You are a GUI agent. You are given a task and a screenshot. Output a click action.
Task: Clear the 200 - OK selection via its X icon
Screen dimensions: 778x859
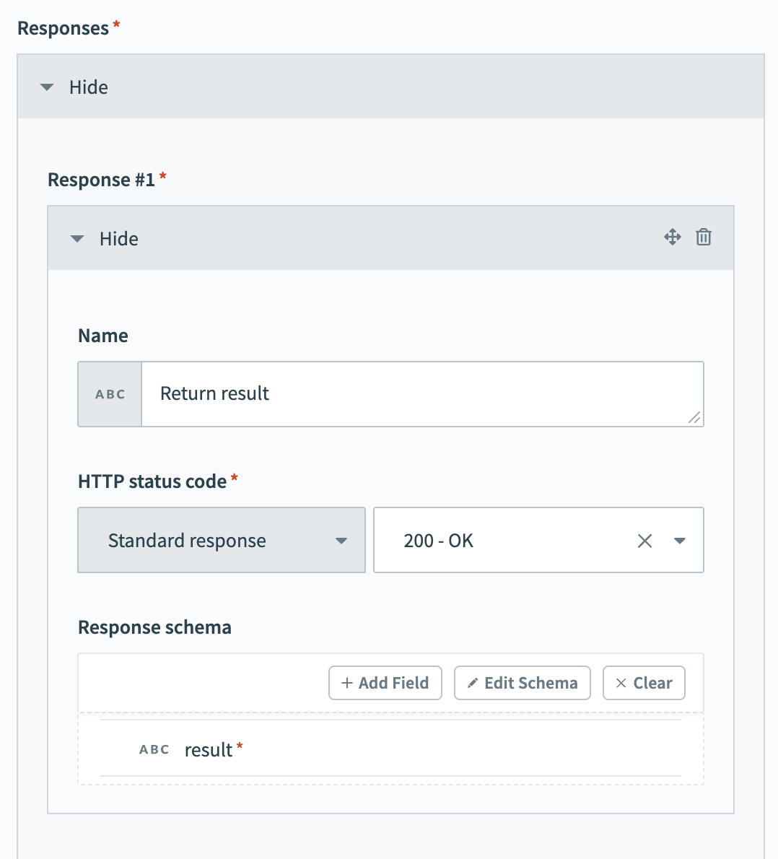(644, 540)
